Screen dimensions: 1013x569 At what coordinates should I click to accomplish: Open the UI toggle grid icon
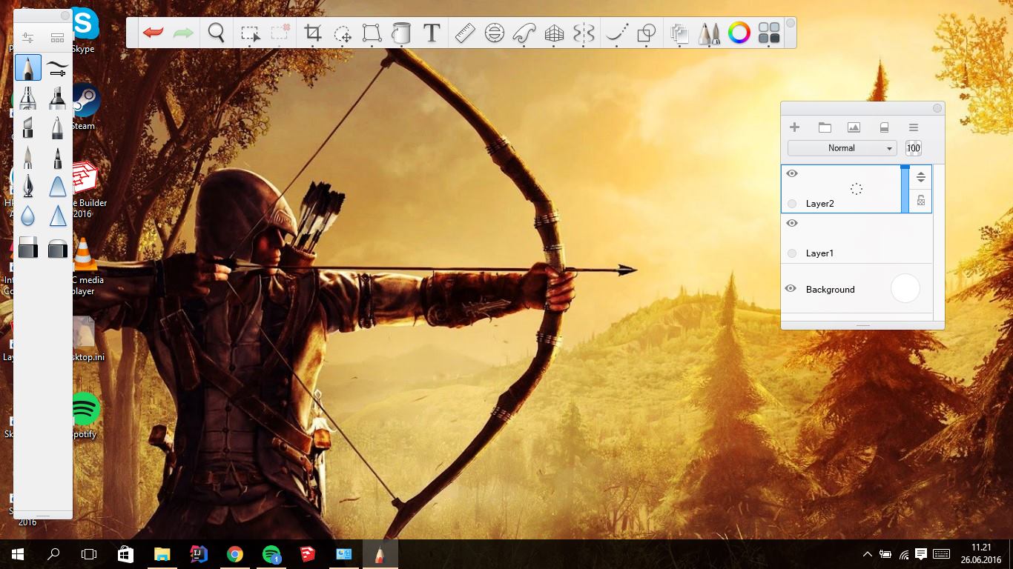769,33
